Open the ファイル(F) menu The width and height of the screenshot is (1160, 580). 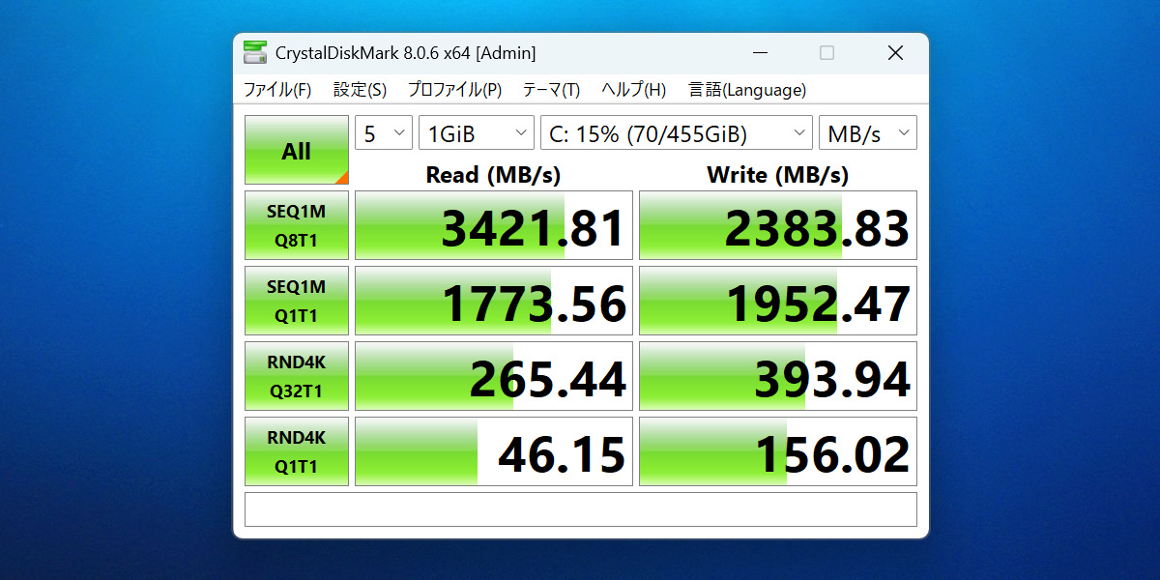click(x=276, y=90)
